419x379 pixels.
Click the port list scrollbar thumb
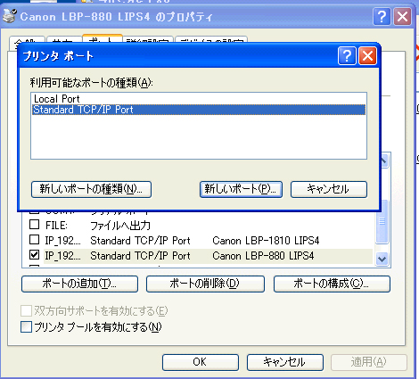(382, 222)
